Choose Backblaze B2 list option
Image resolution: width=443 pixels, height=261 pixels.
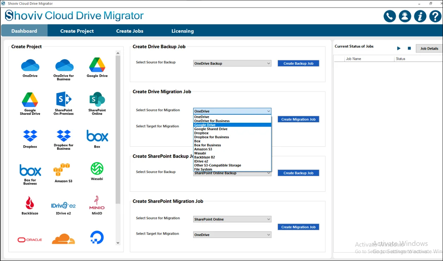coord(232,157)
